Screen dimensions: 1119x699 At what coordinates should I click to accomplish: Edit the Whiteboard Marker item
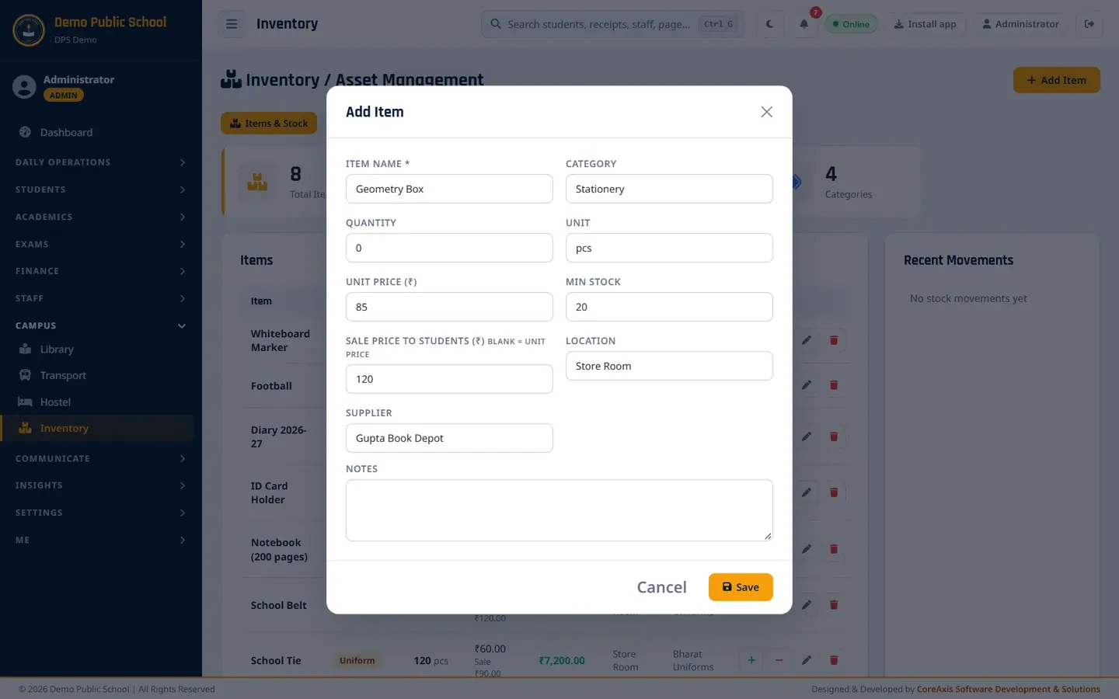click(807, 340)
